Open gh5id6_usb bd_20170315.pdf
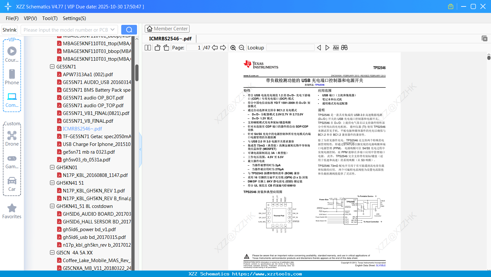 point(94,237)
